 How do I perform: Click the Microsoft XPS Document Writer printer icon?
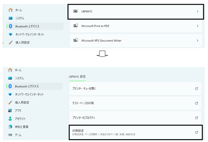tap(75, 41)
